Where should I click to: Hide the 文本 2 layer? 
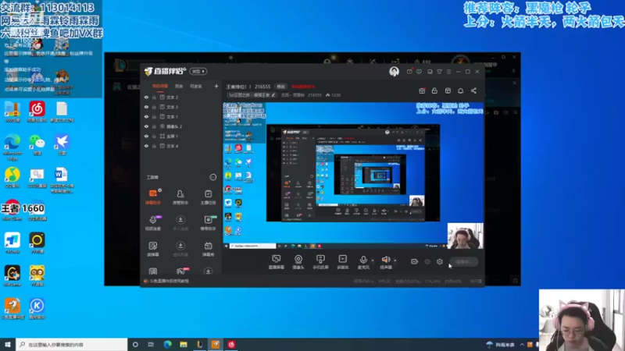click(x=146, y=97)
